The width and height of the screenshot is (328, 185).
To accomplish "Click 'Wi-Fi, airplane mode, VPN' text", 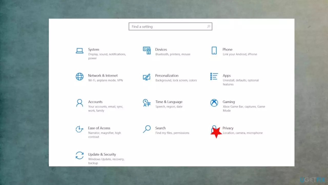I will click(106, 80).
